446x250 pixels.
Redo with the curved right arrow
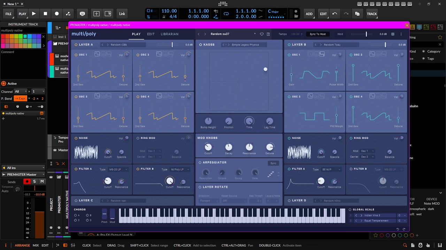pyautogui.click(x=346, y=14)
